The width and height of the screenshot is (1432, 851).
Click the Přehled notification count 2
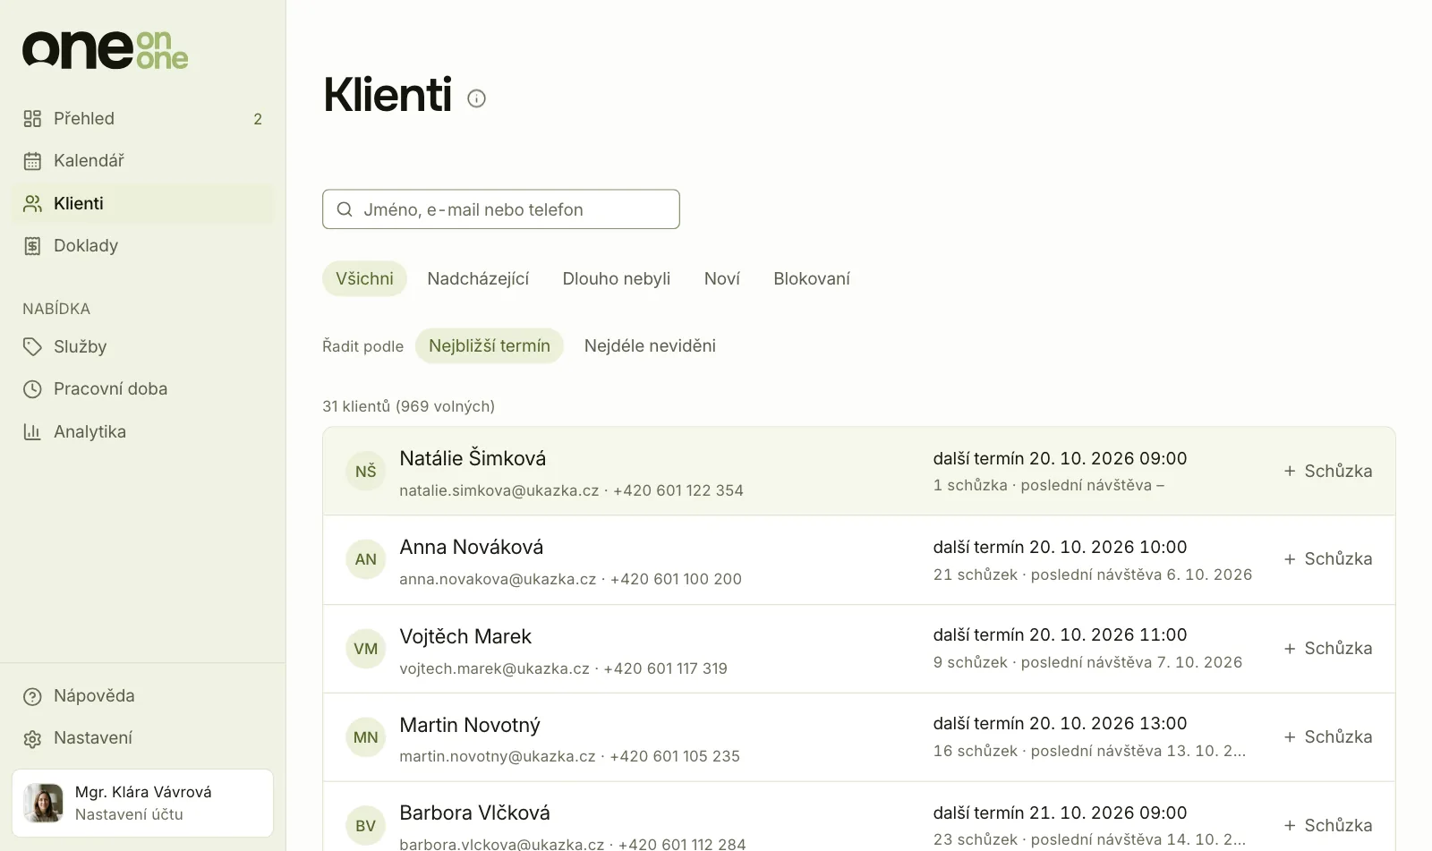click(258, 119)
